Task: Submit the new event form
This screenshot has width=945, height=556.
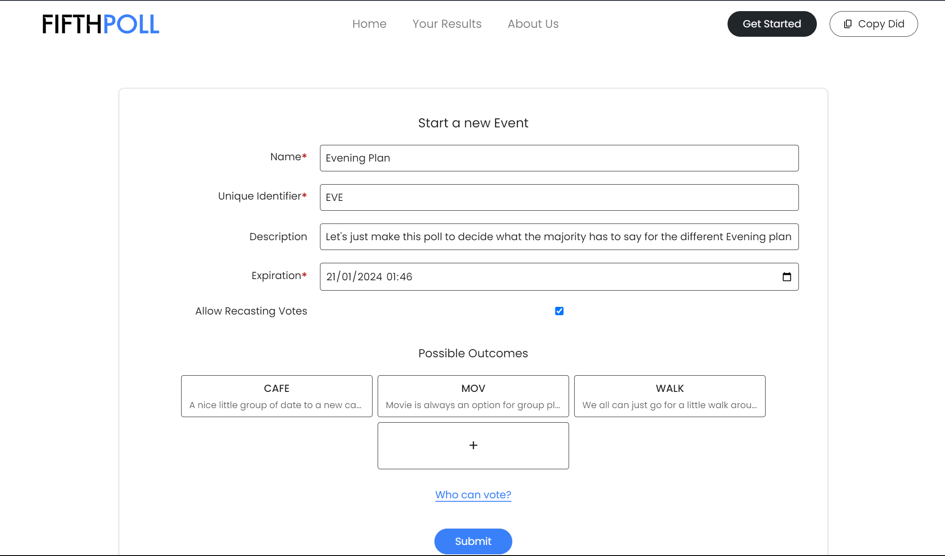Action: click(x=473, y=541)
